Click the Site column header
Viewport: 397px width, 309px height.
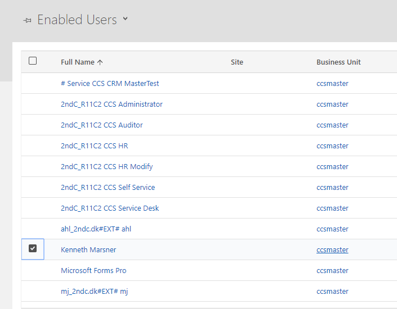pos(237,62)
